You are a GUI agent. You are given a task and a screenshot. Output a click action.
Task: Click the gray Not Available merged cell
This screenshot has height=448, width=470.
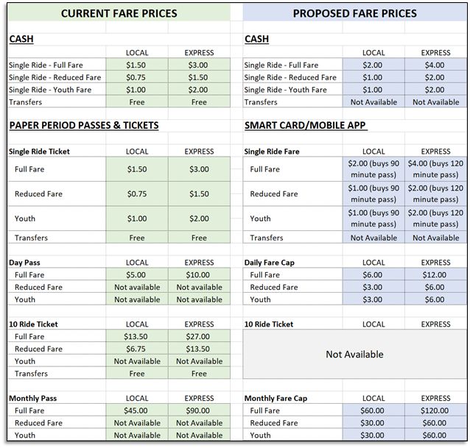pyautogui.click(x=354, y=355)
